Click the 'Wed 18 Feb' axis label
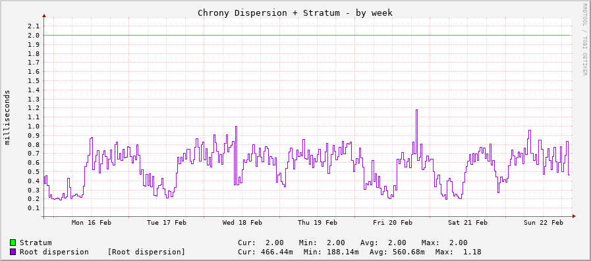The image size is (591, 261). click(242, 223)
